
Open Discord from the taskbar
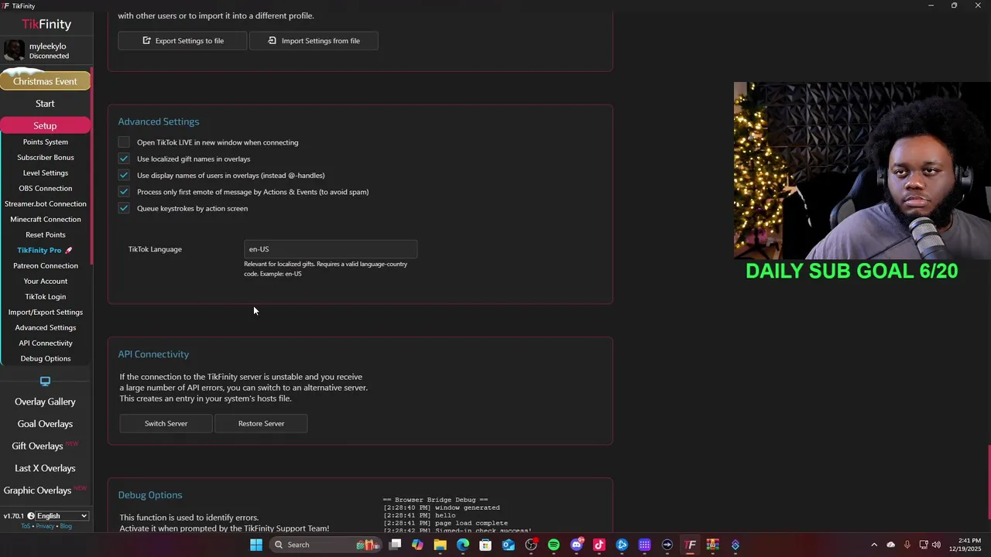click(x=576, y=545)
